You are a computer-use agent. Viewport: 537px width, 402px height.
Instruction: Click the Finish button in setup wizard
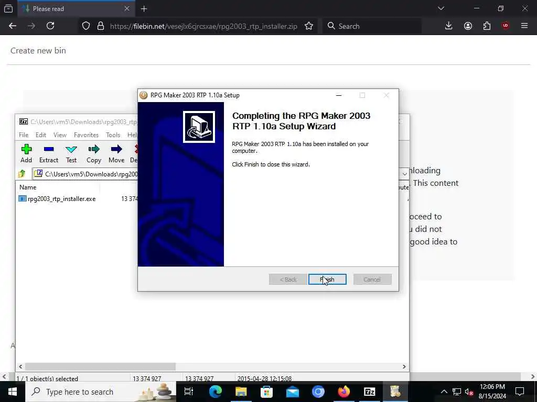pyautogui.click(x=327, y=280)
